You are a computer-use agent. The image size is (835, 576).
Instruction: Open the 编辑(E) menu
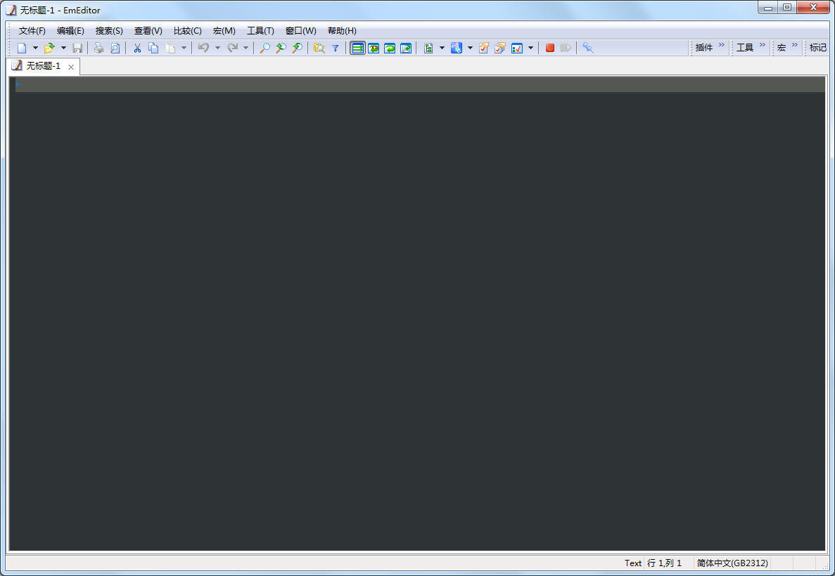pos(70,31)
